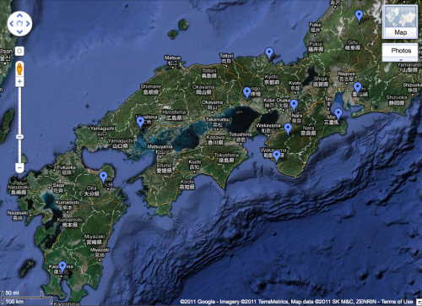Click the zoom slider handle
The width and height of the screenshot is (422, 306).
(19, 137)
